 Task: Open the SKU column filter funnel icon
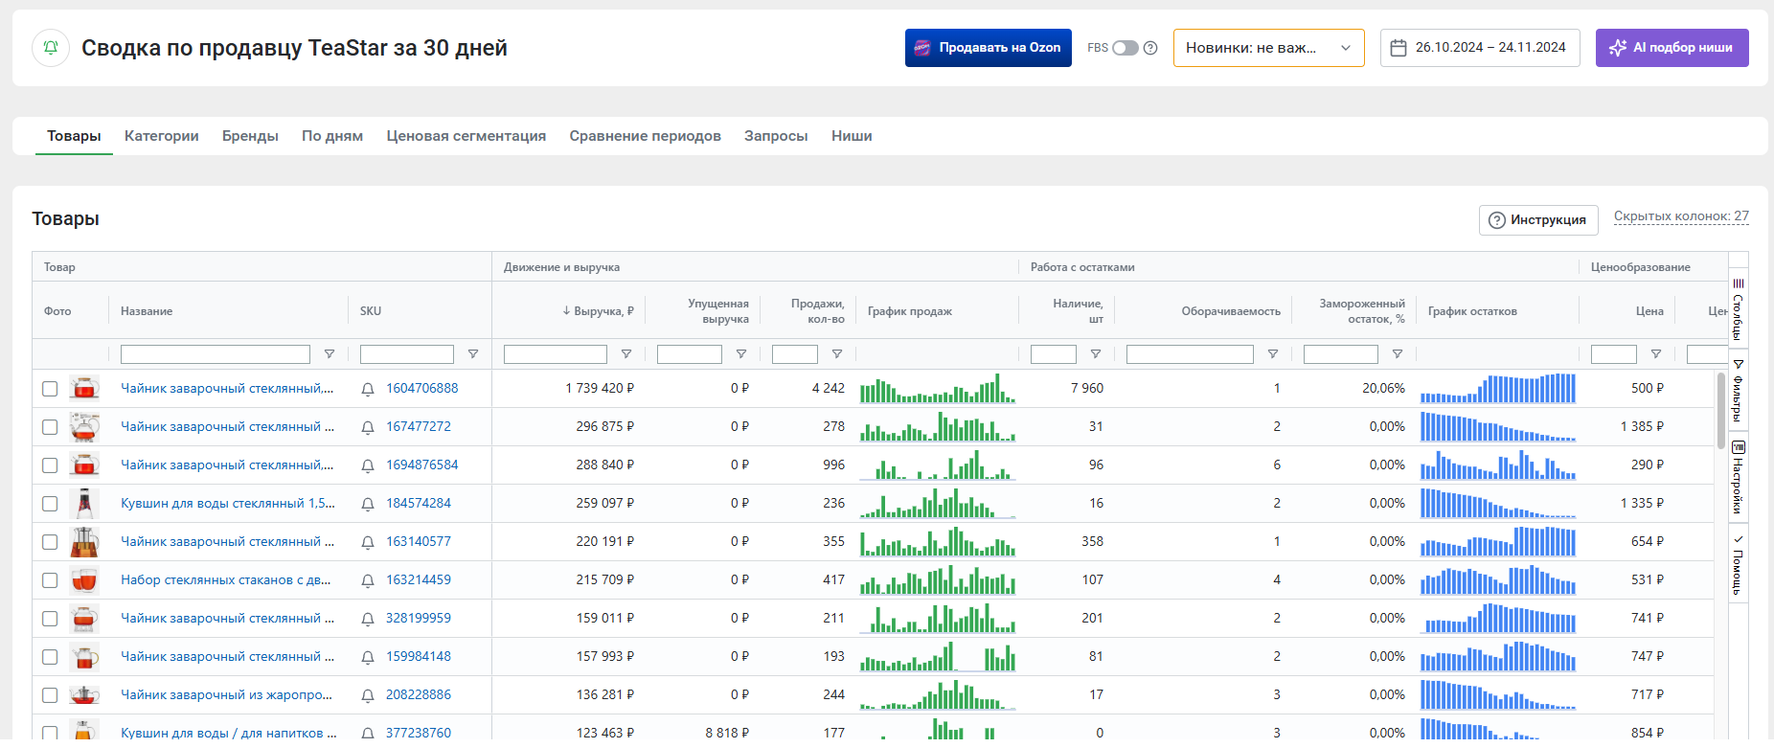click(473, 354)
